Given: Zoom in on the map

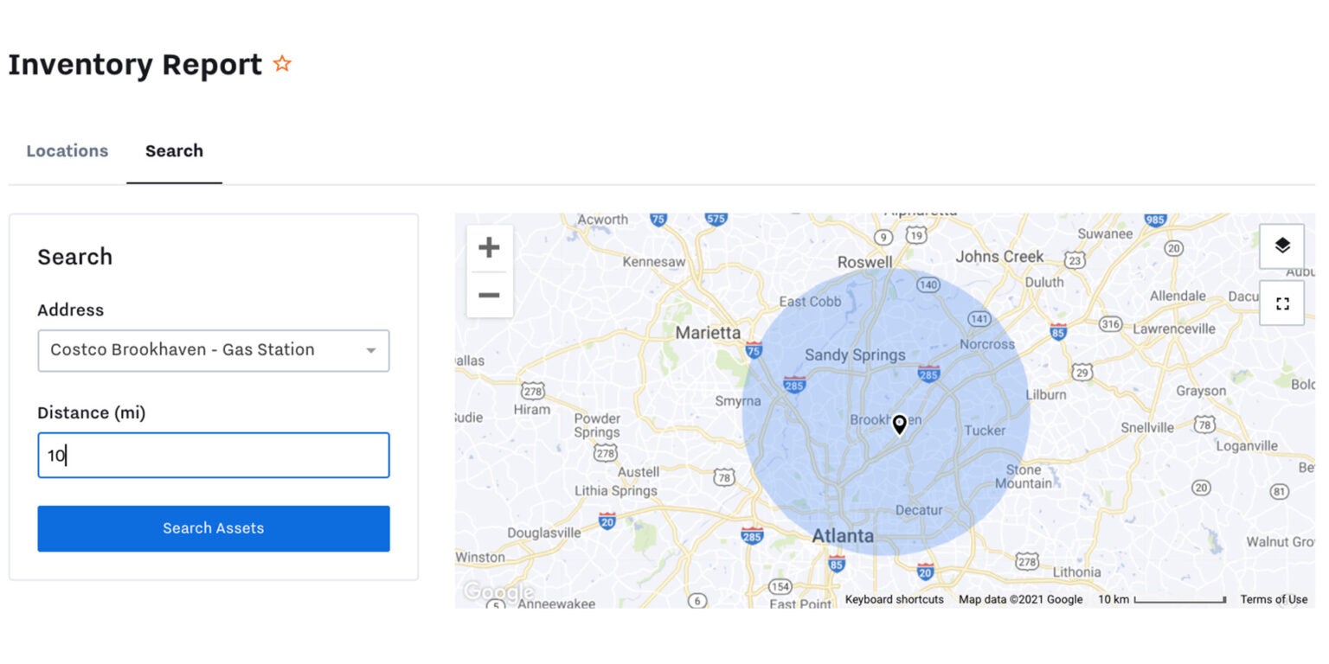Looking at the screenshot, I should coord(489,247).
